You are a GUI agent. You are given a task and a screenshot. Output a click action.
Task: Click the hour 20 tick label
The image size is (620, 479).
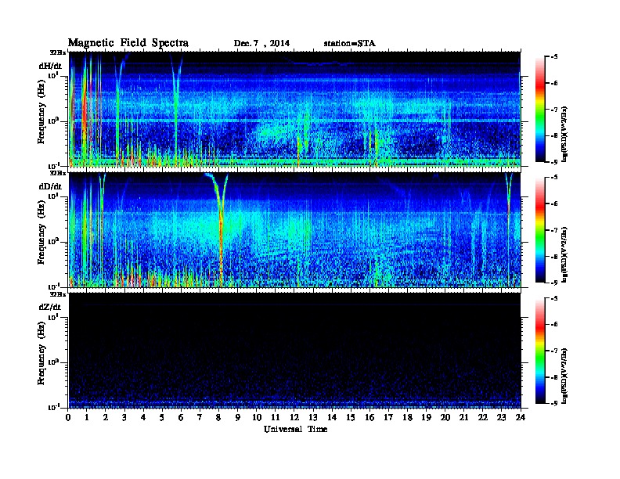coord(445,417)
